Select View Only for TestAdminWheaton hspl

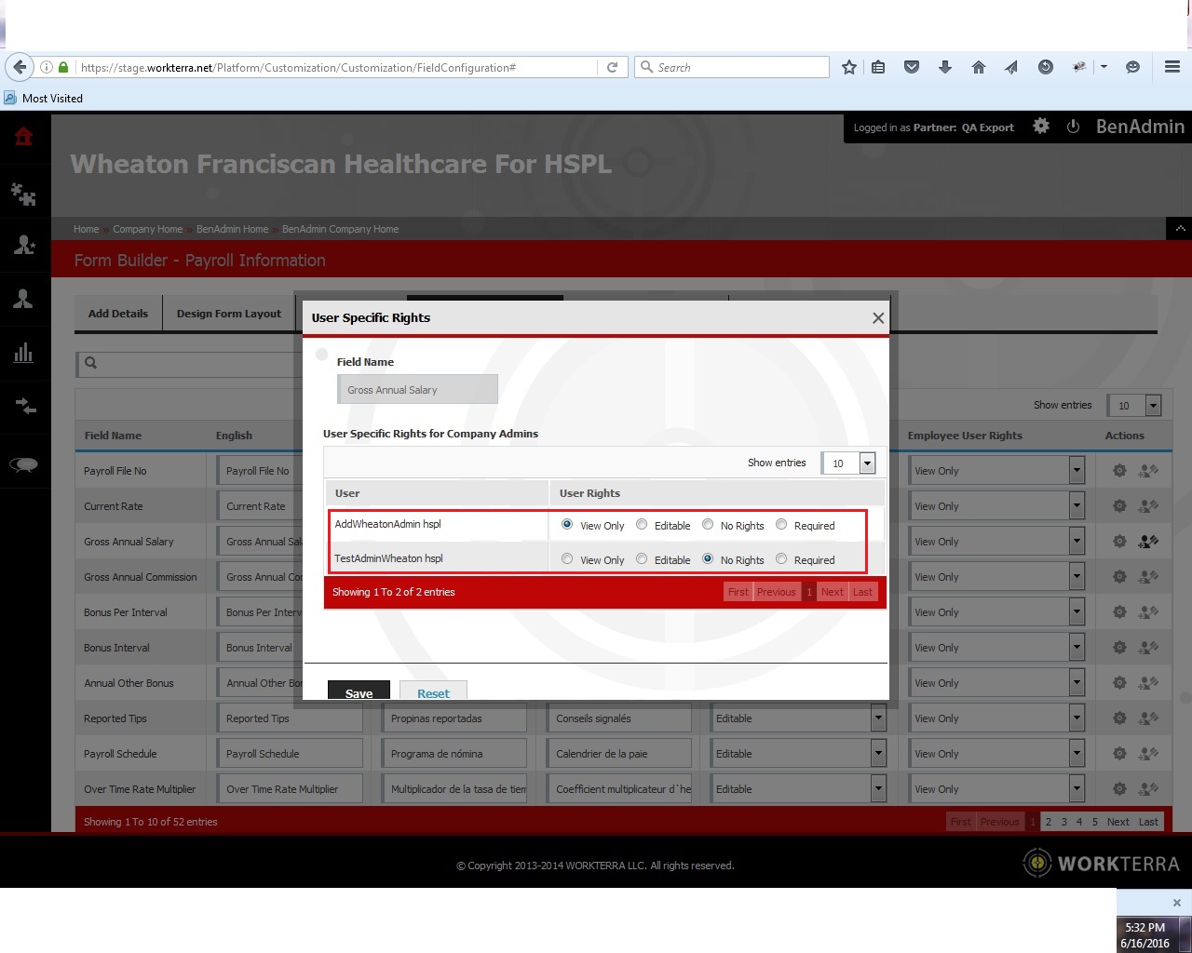coord(567,559)
